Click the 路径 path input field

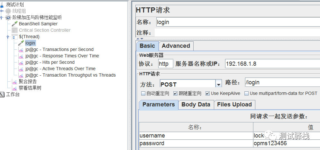point(281,82)
